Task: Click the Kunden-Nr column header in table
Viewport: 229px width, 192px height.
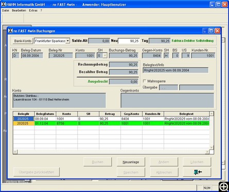Action: [x=153, y=114]
